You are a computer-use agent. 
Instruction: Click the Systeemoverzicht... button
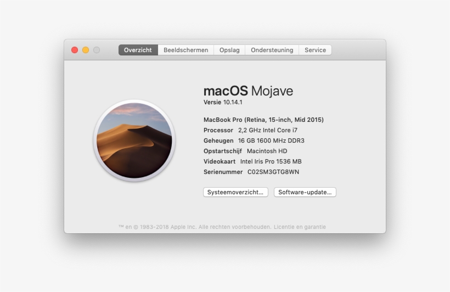coord(235,192)
